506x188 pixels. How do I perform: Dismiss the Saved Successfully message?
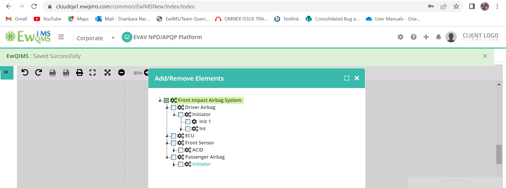coord(485,56)
